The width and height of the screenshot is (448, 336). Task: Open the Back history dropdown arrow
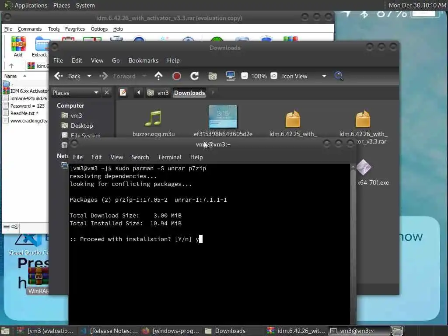(89, 76)
